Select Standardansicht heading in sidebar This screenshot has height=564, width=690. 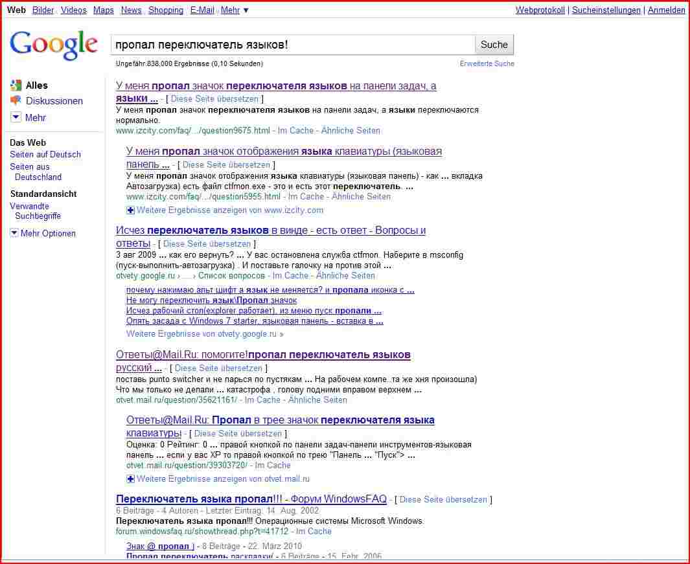[43, 194]
